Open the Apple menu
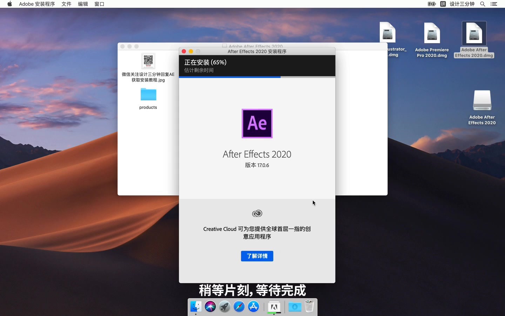Screen dimensions: 505x316 point(9,4)
